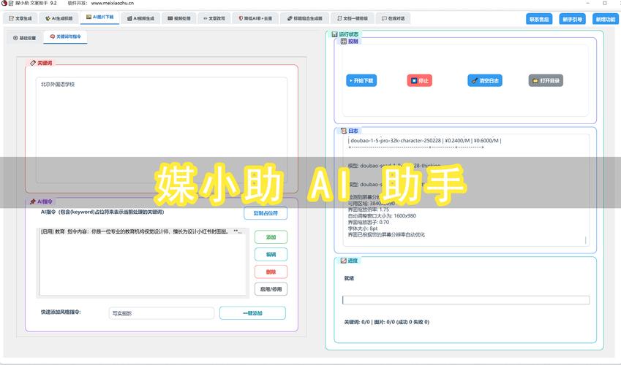Image resolution: width=621 pixels, height=365 pixels.
Task: Click the chart icon beside 进度
Action: point(344,261)
